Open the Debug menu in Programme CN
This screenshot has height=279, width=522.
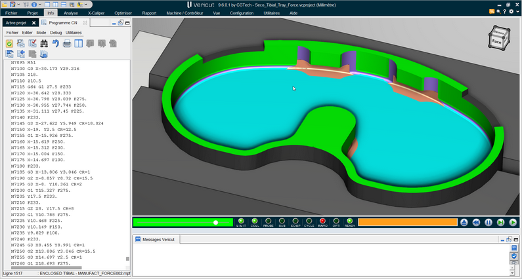pos(56,32)
